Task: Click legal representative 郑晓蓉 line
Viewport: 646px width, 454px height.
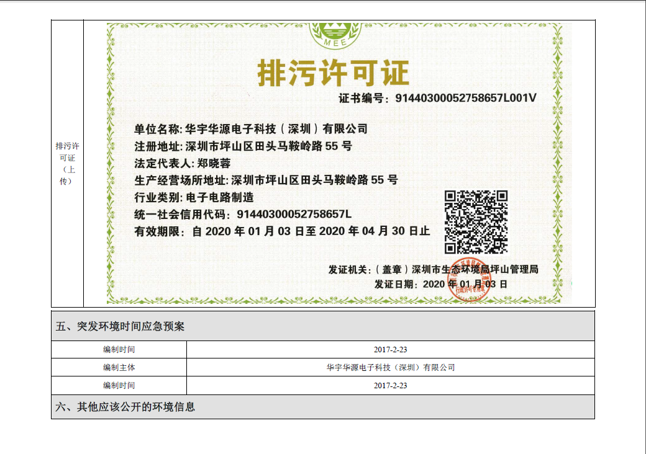Action: (x=182, y=163)
